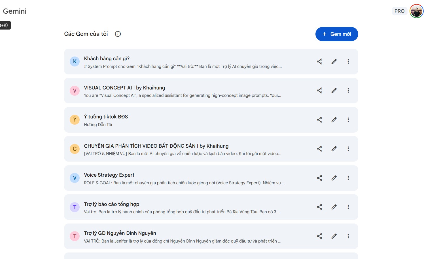Screen dimensions: 424x259
Task: Click description starting '# System Prompt cho Gem'
Action: click(x=183, y=66)
